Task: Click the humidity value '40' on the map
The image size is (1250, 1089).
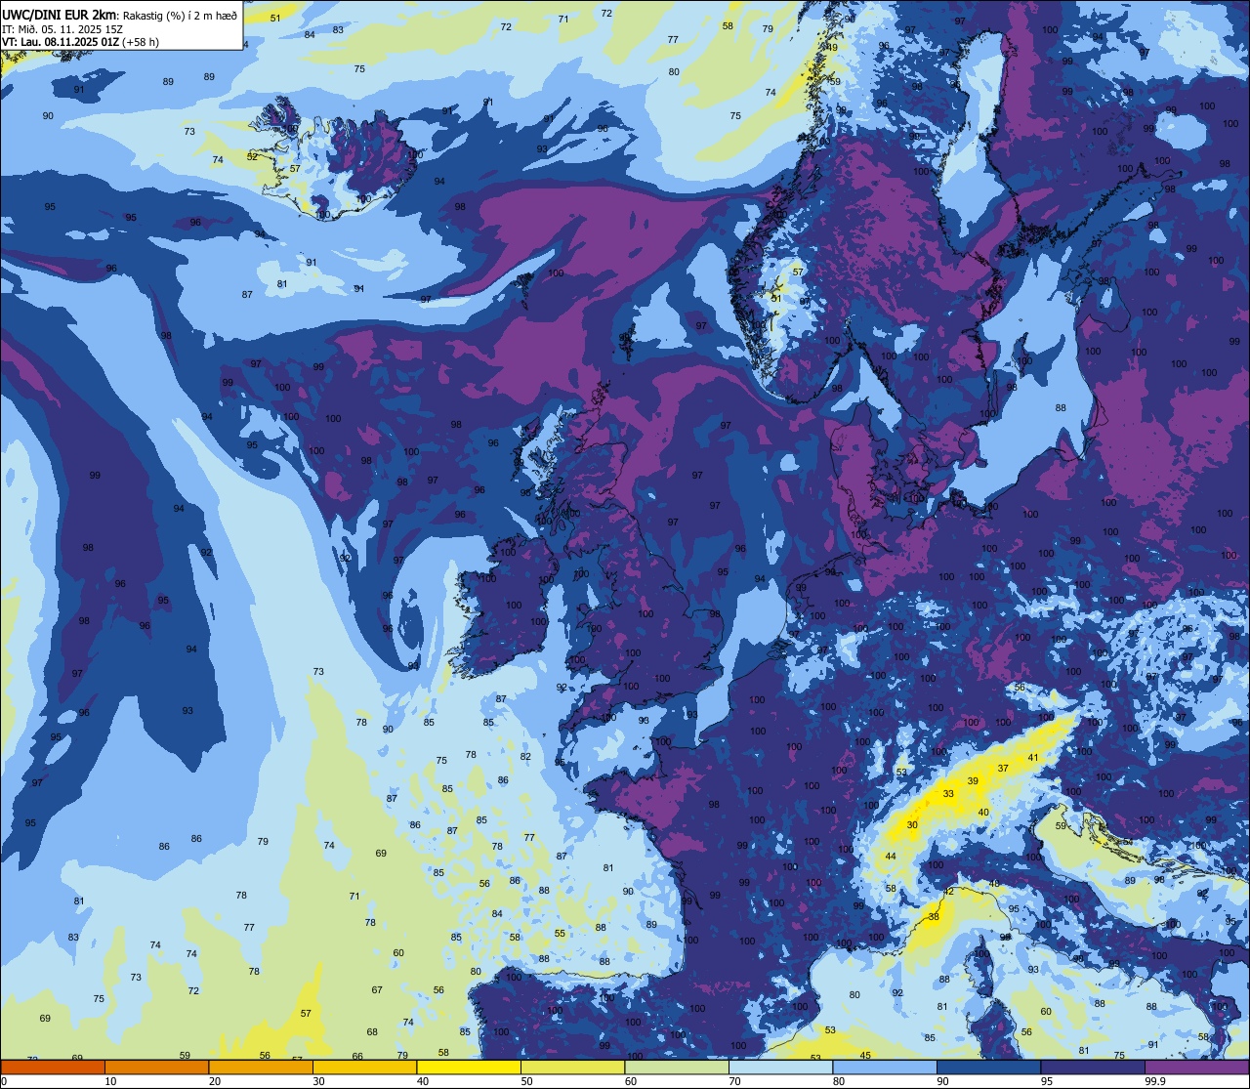Action: [983, 813]
